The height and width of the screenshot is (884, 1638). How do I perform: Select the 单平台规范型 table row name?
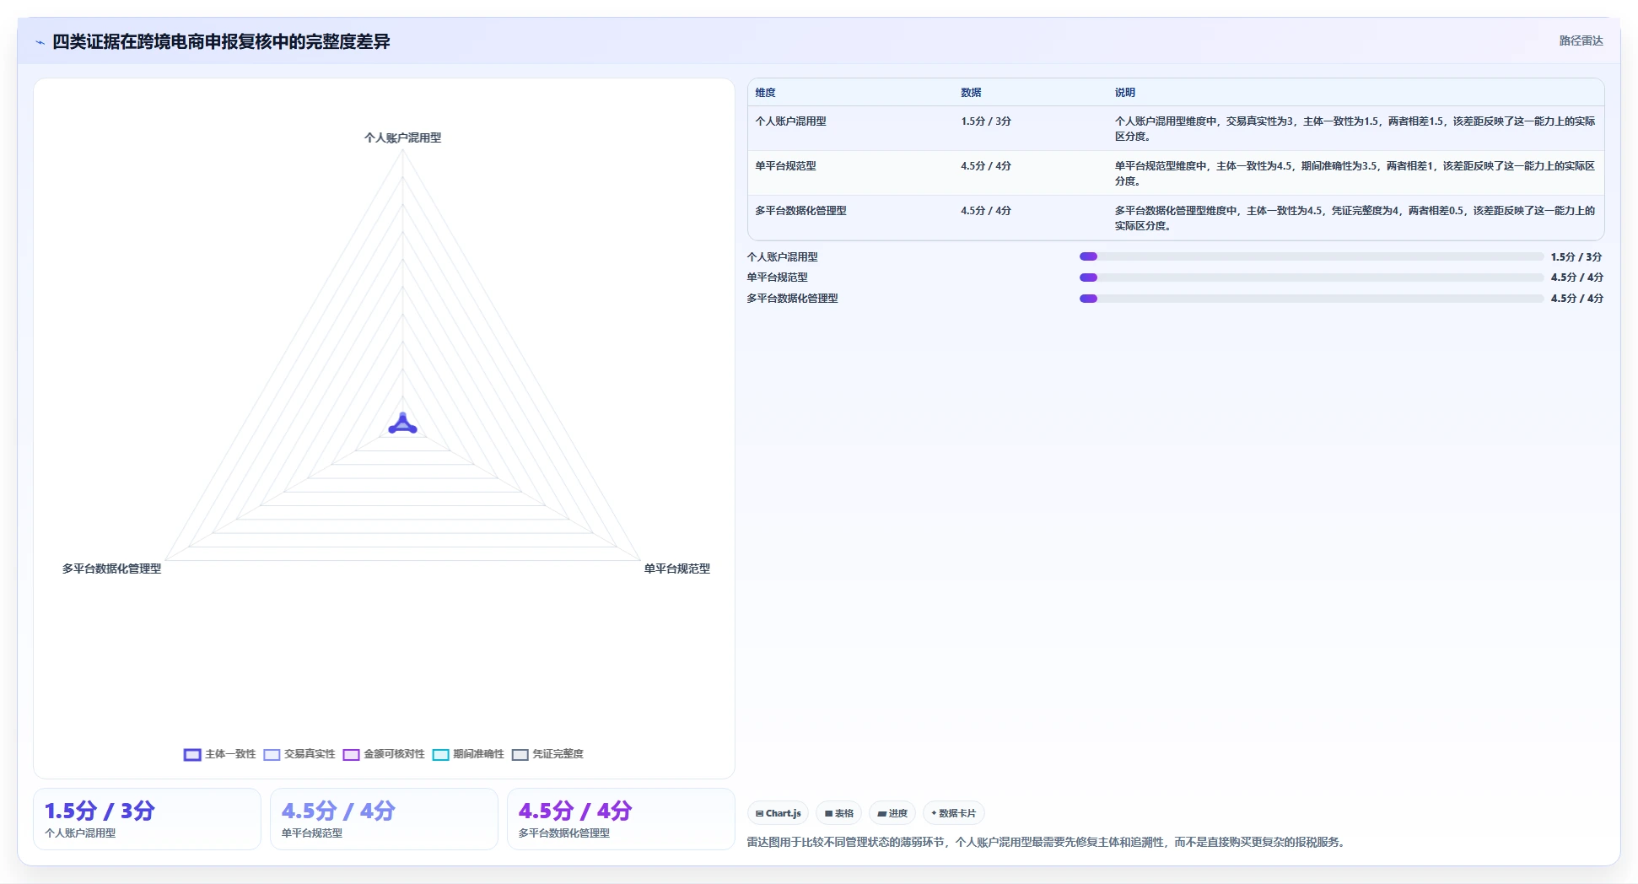(x=785, y=166)
